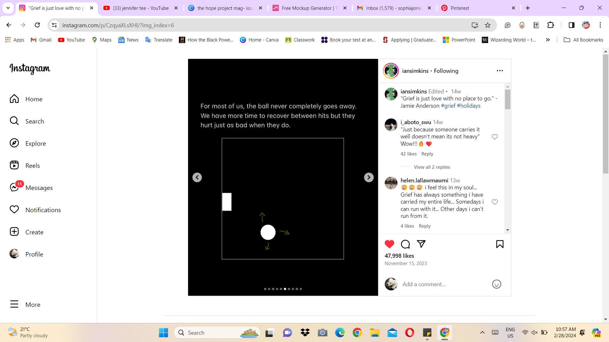Click Reply under helen.lallawmawmi's comment
The height and width of the screenshot is (342, 609).
[424, 226]
